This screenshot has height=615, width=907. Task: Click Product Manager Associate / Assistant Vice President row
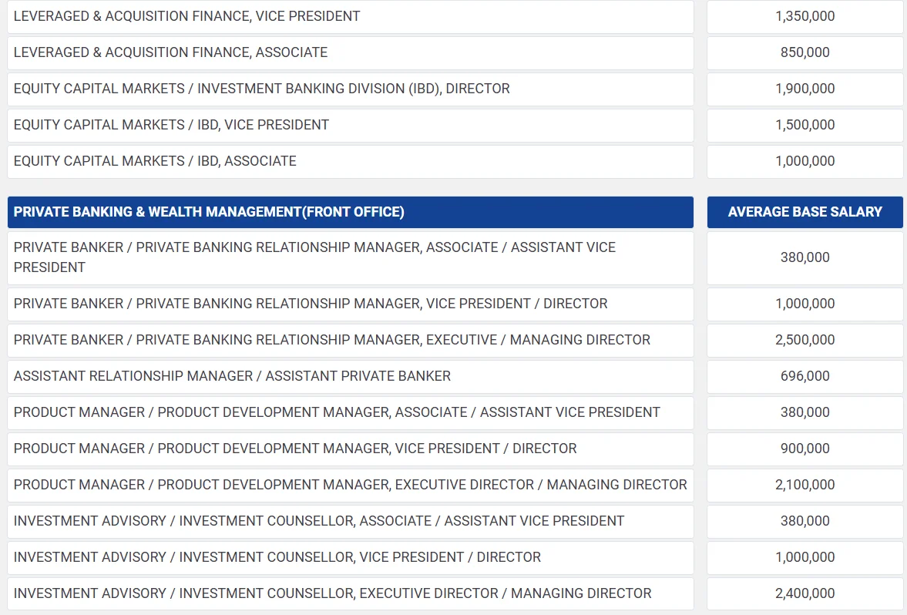click(350, 412)
